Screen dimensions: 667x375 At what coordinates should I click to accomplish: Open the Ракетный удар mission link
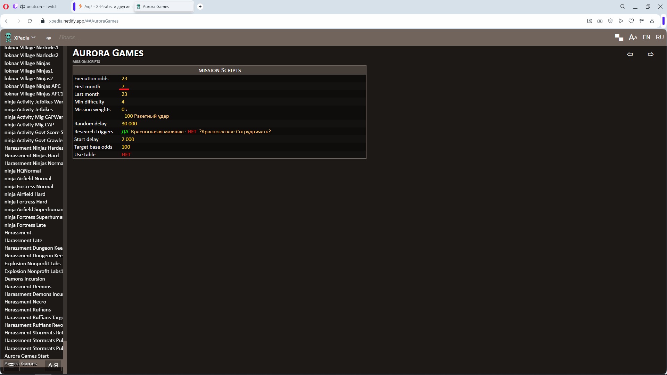click(151, 116)
